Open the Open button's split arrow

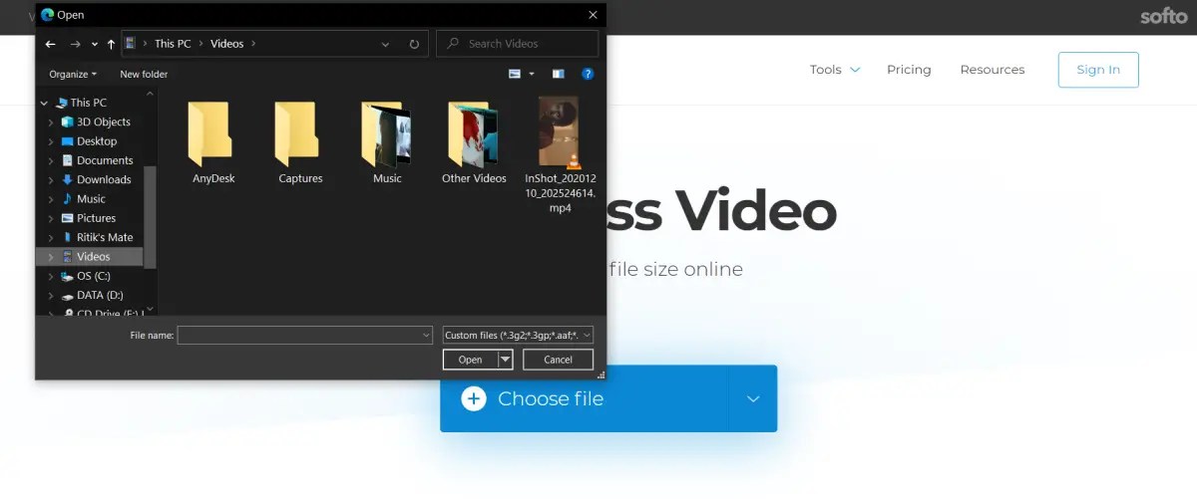(x=505, y=360)
